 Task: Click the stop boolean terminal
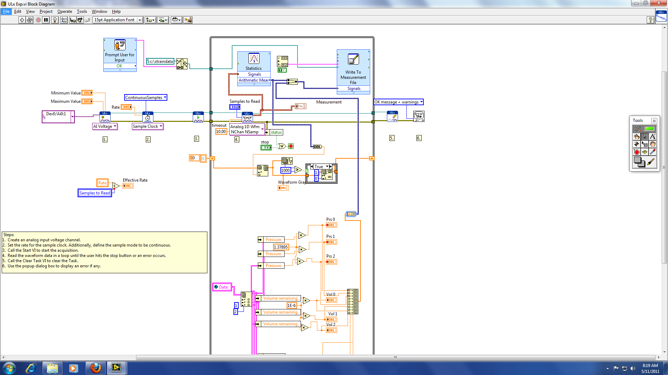(266, 148)
